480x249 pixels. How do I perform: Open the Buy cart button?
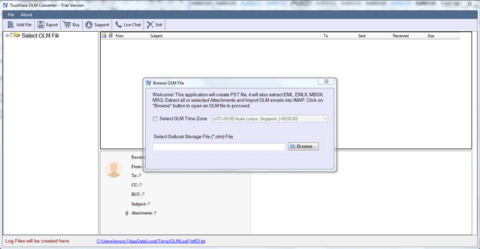[71, 25]
